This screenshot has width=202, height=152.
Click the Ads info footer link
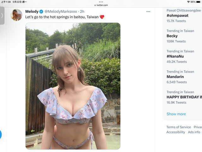[x=194, y=132]
